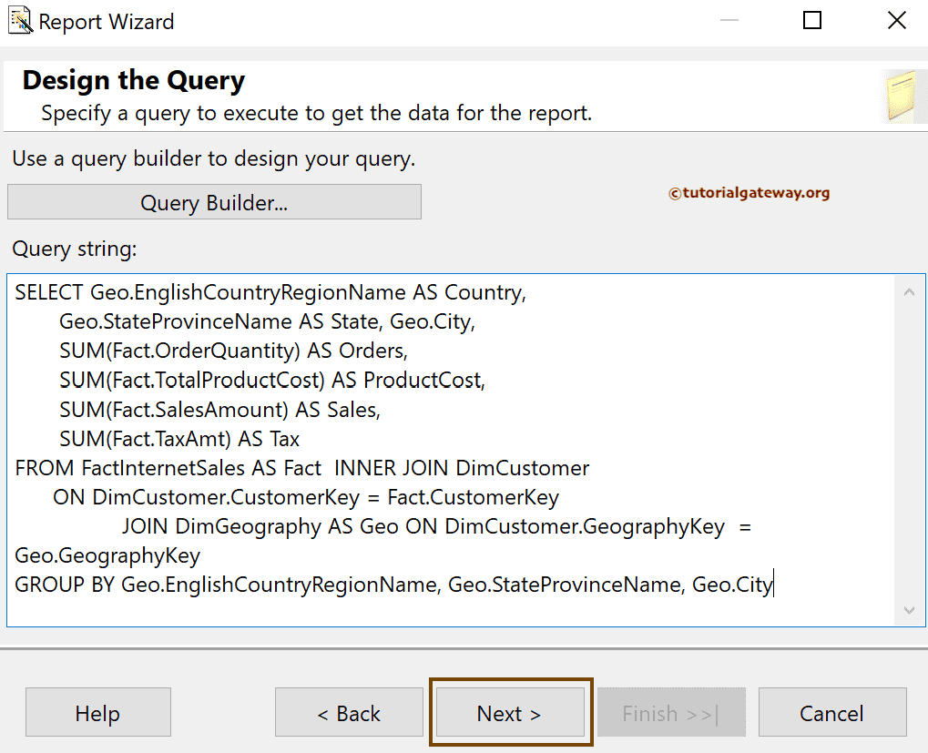Click Next to continue the wizard

pyautogui.click(x=510, y=713)
